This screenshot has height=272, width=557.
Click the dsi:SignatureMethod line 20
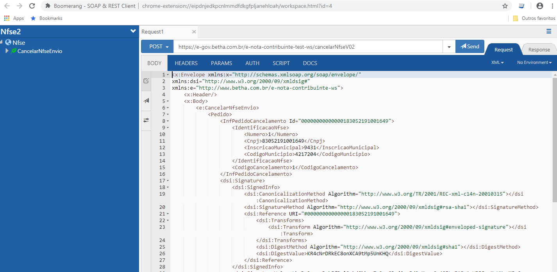tap(391, 207)
